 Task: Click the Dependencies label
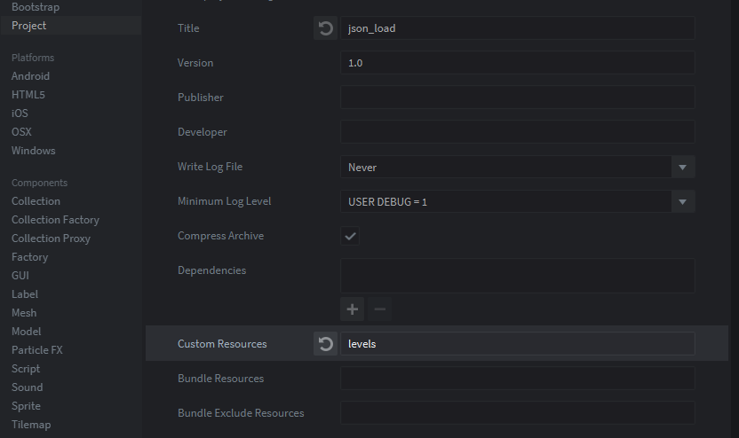click(x=211, y=270)
